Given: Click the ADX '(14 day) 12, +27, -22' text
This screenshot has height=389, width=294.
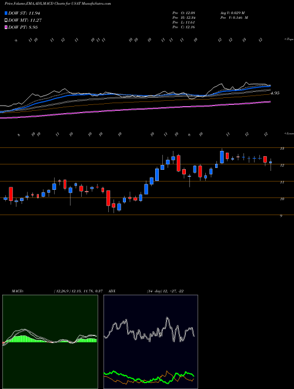Looking at the screenshot, I should [x=165, y=291].
